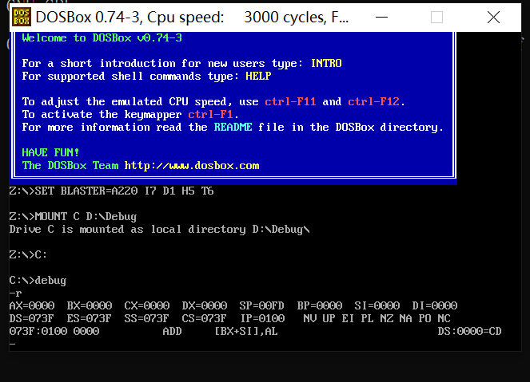This screenshot has height=382, width=530.
Task: Click the 073F:0100 address
Action: coord(38,332)
